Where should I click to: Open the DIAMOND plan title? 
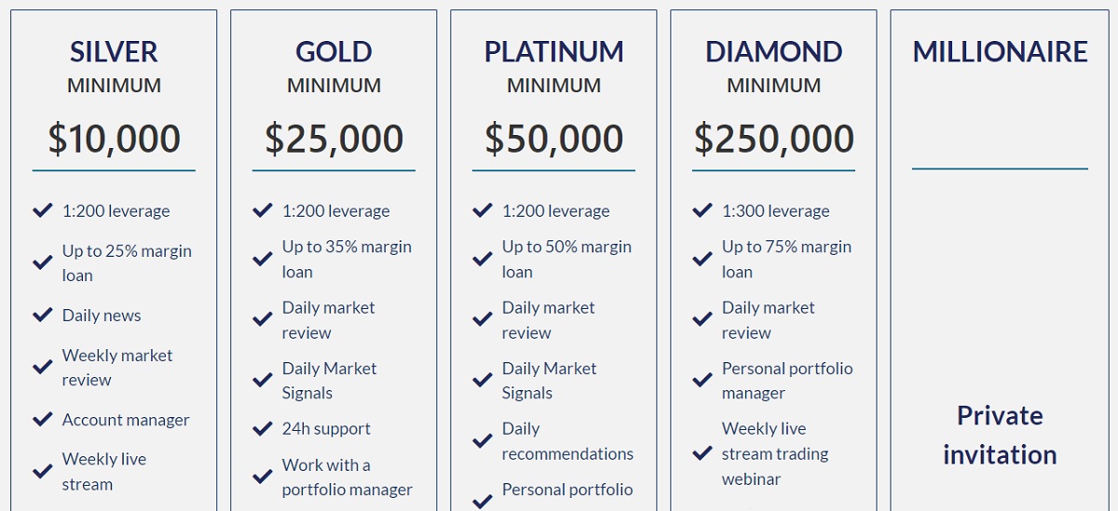pyautogui.click(x=773, y=51)
